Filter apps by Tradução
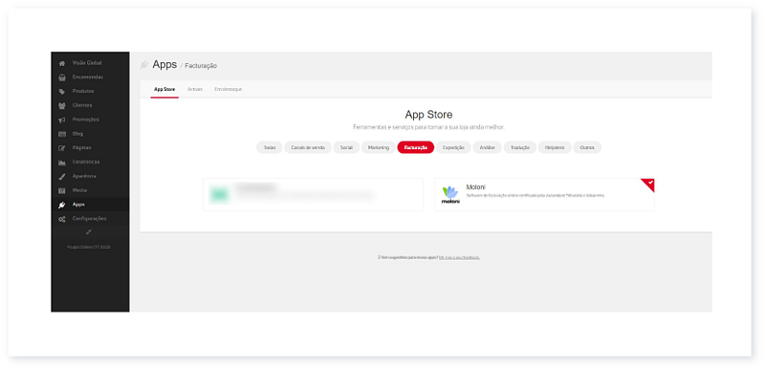This screenshot has width=765, height=370. [x=520, y=147]
